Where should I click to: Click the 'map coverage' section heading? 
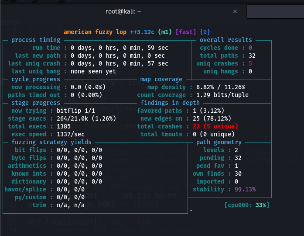pyautogui.click(x=161, y=79)
